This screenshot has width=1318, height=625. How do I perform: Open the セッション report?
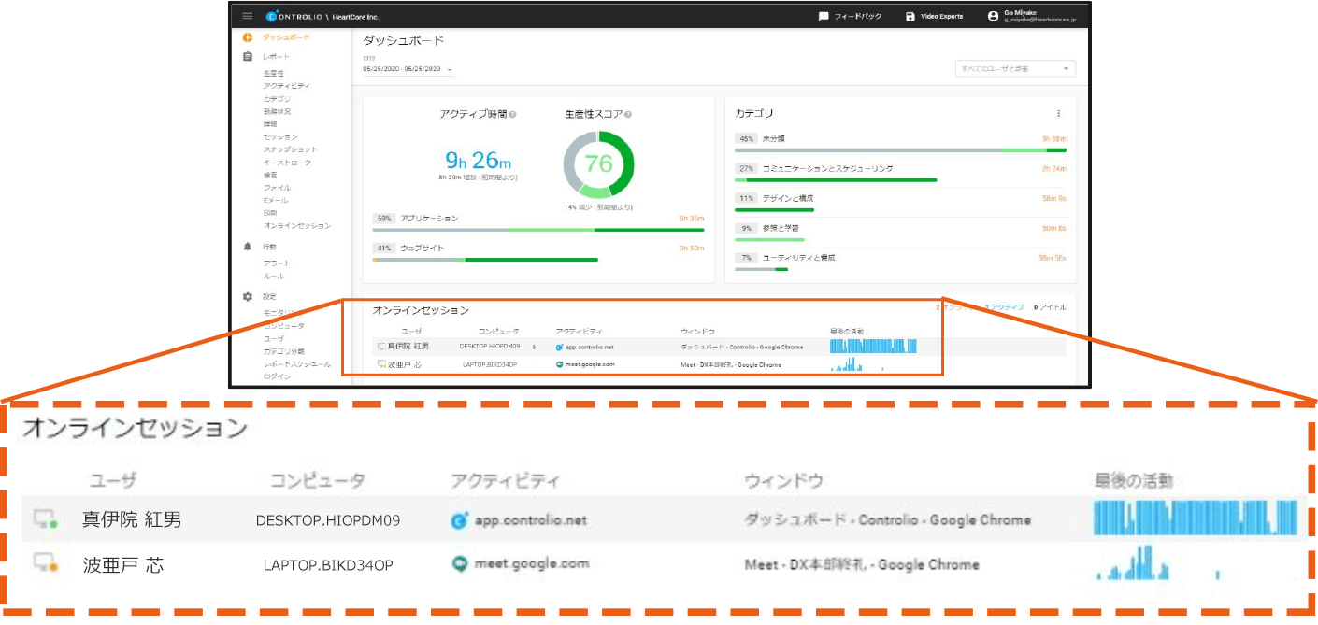click(x=280, y=137)
